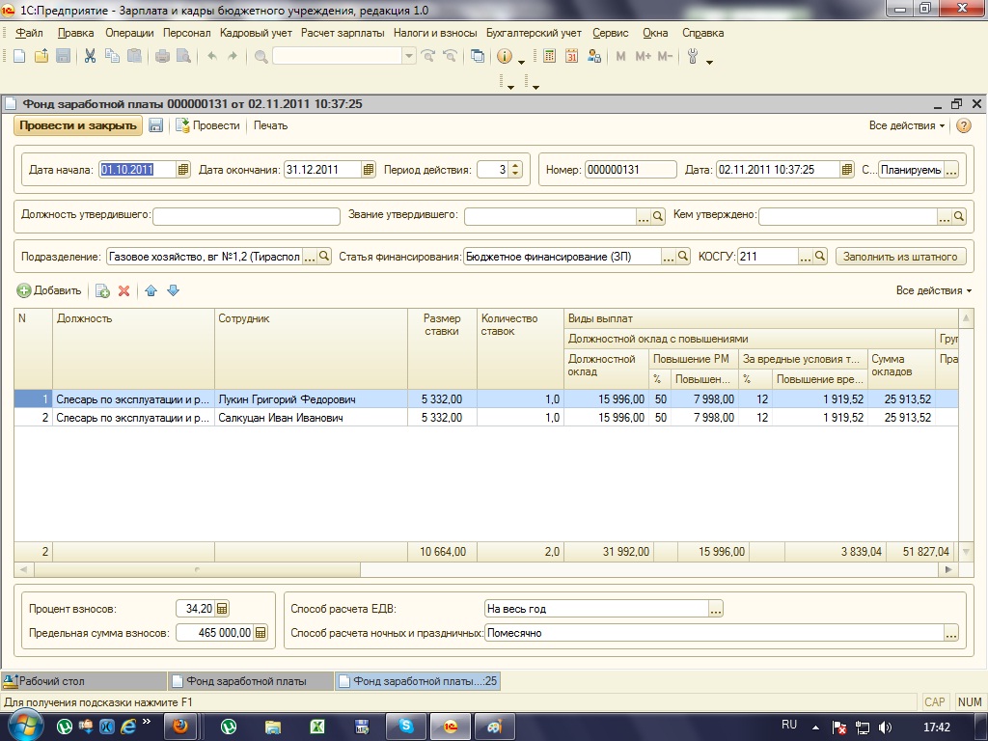Click the КОСГУ ellipsis selection button
Screen dimensions: 988x741
point(806,257)
